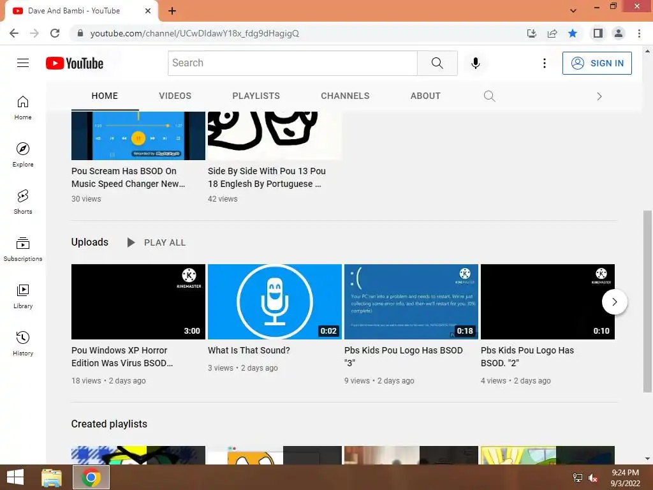This screenshot has width=653, height=490.
Task: Reload the page
Action: (55, 33)
